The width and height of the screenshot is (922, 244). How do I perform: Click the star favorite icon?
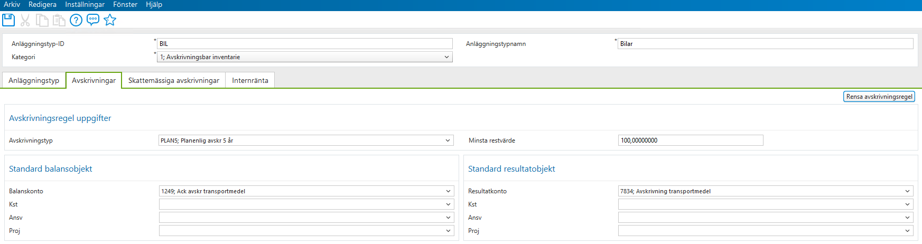click(110, 20)
